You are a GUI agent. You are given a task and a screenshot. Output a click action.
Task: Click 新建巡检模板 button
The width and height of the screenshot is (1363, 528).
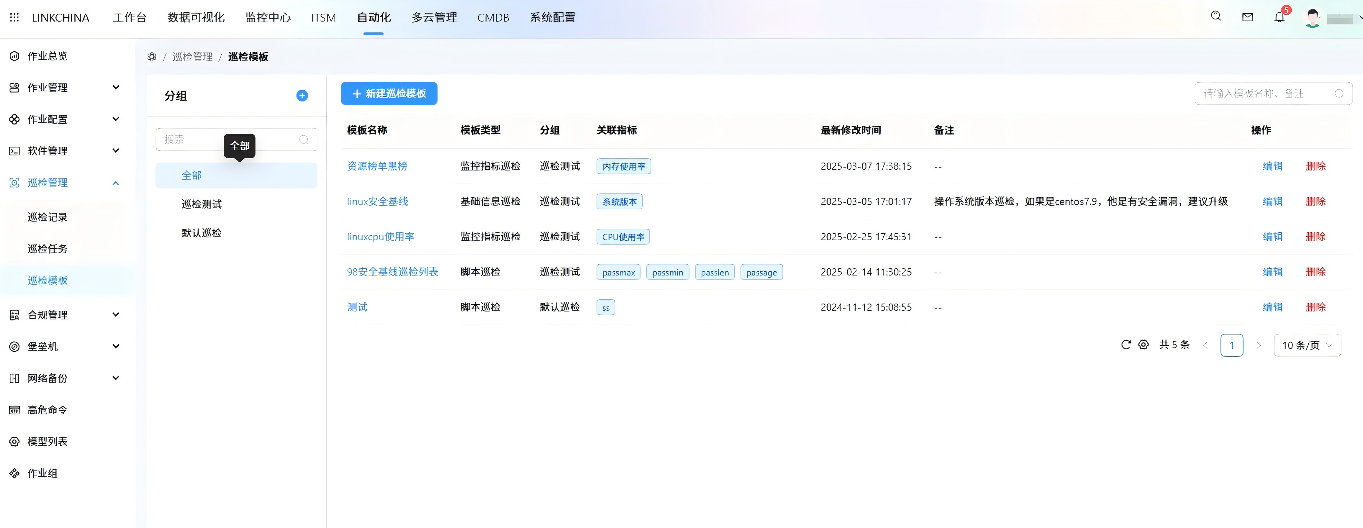click(x=389, y=94)
